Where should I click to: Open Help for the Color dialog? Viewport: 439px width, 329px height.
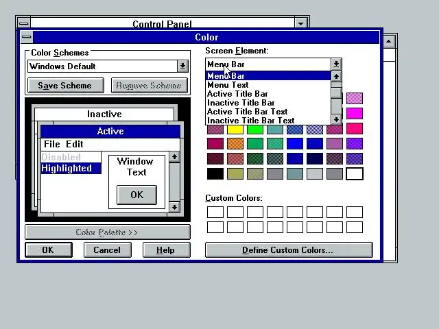166,249
